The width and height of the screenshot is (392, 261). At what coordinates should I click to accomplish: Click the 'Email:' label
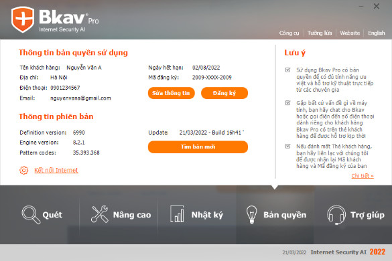tap(27, 98)
